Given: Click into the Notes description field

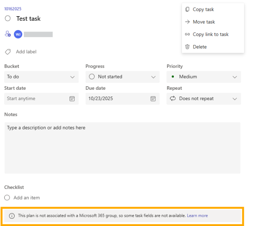Looking at the screenshot, I should pos(122,148).
